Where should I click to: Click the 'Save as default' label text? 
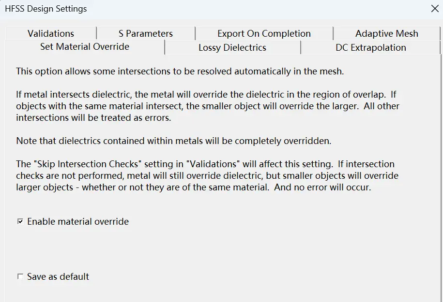coord(58,276)
